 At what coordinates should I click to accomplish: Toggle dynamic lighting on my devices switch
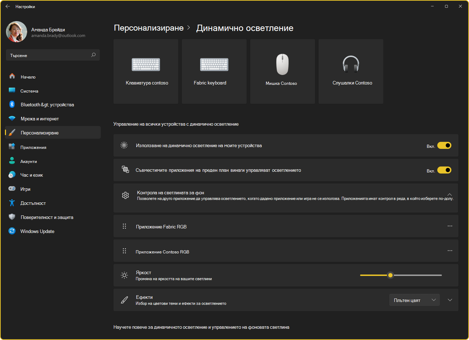(x=444, y=145)
